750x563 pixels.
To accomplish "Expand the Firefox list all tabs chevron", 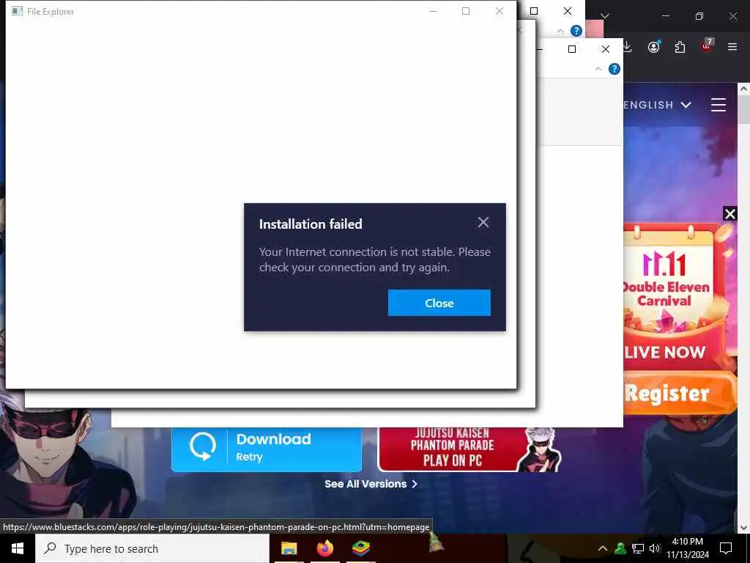I will click(605, 16).
